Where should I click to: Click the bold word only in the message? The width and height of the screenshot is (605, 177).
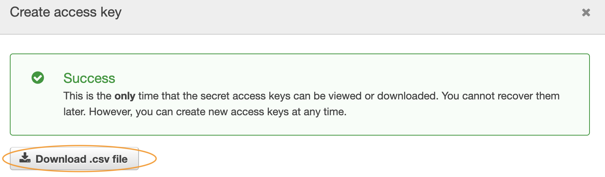[125, 96]
